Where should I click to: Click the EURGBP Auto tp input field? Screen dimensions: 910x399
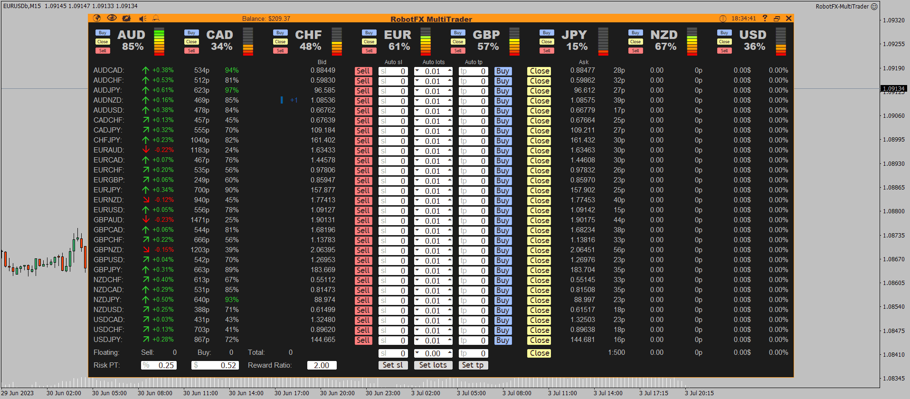click(x=474, y=181)
